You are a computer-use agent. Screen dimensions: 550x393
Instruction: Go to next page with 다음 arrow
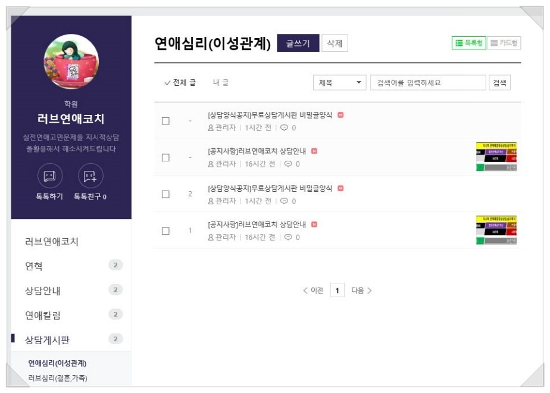pos(361,290)
